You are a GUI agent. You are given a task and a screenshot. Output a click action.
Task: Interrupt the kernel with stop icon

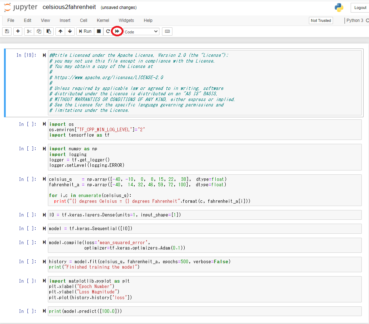tap(99, 32)
